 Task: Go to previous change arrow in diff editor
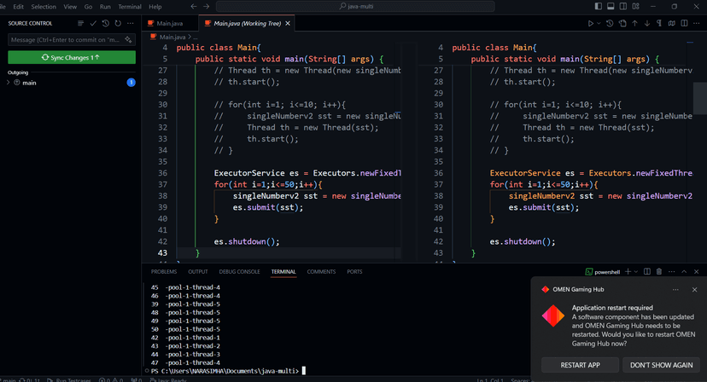pos(636,23)
